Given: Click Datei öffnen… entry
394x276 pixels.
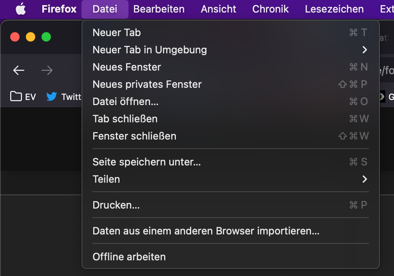Looking at the screenshot, I should [125, 102].
